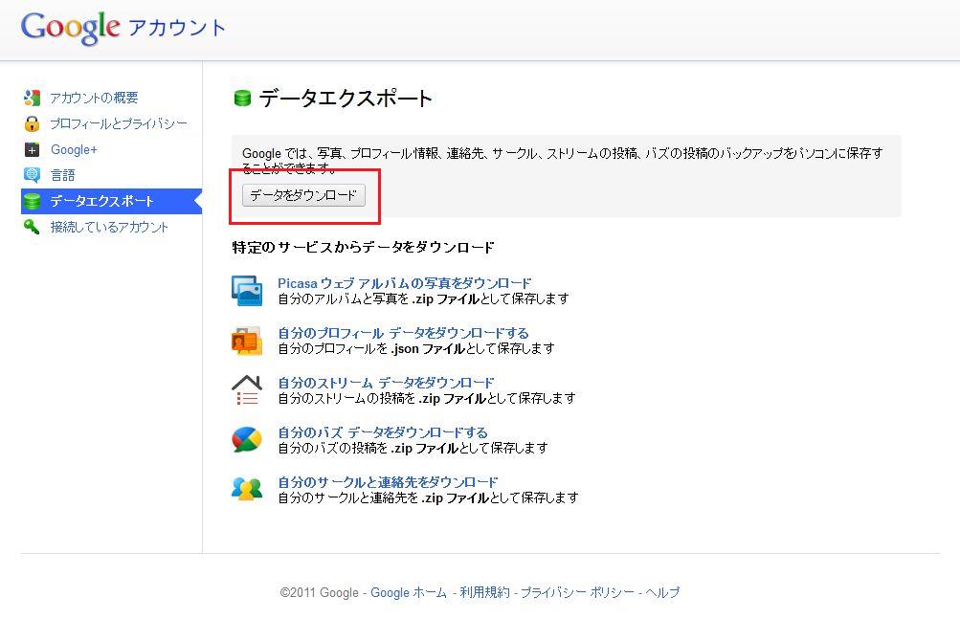Open 自分のプロフィール データをダウンロードする link
The height and width of the screenshot is (619, 960).
[404, 333]
